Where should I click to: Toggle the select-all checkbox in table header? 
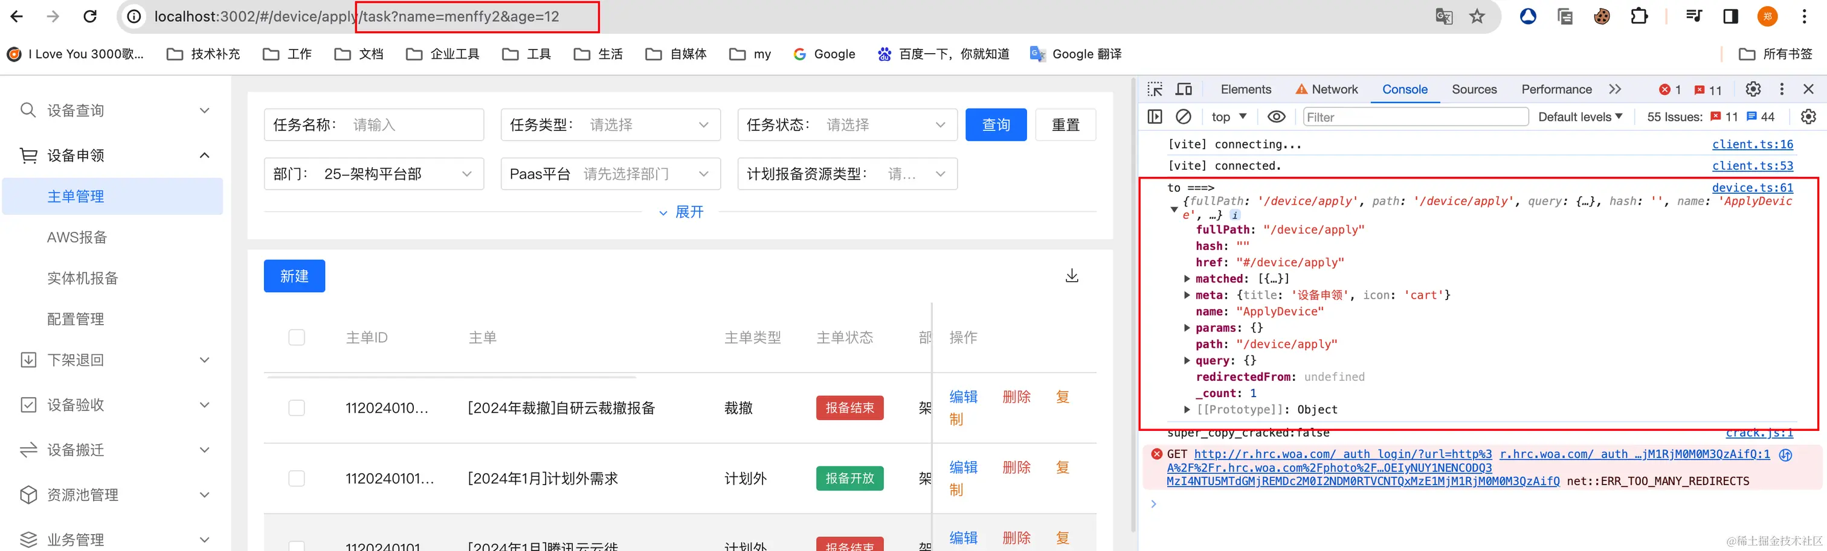(297, 338)
